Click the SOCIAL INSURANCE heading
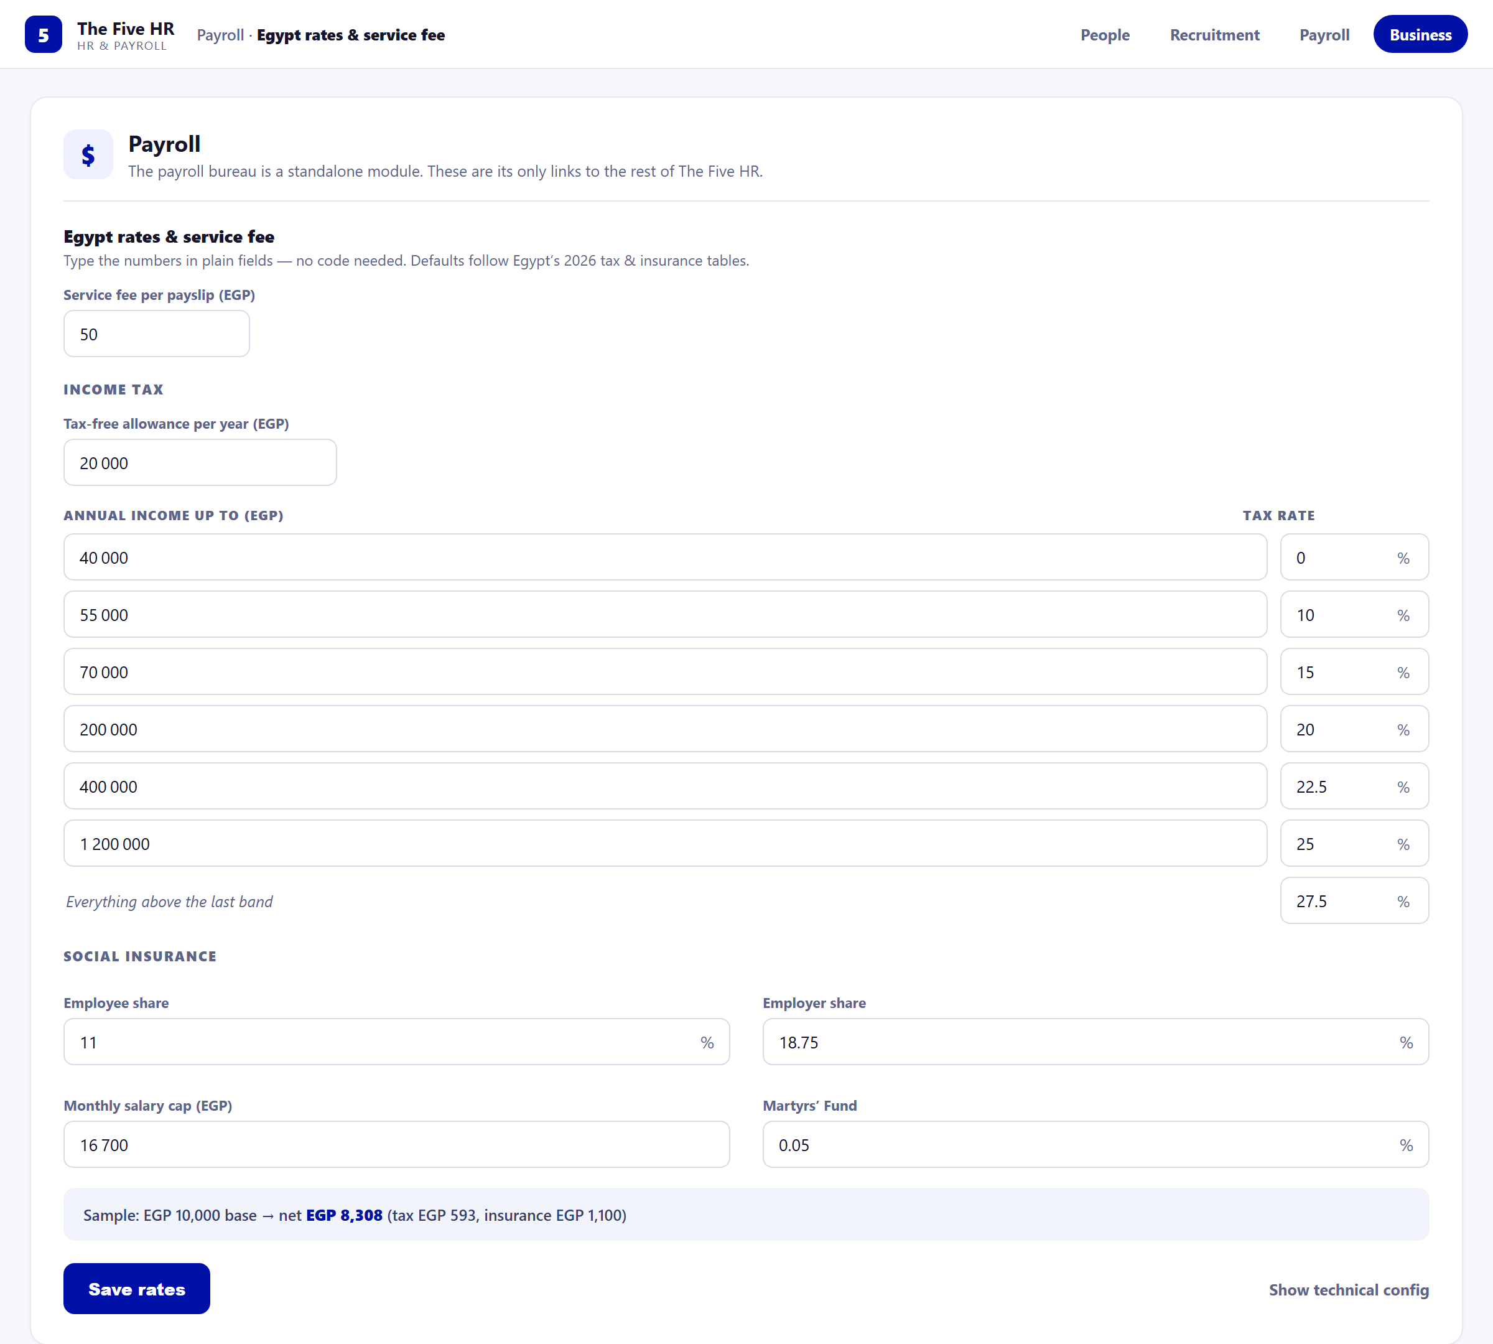 (141, 956)
